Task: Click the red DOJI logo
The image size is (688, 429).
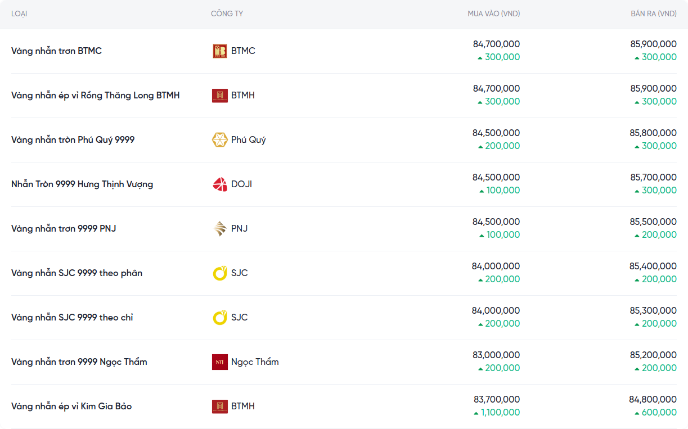Action: tap(219, 184)
